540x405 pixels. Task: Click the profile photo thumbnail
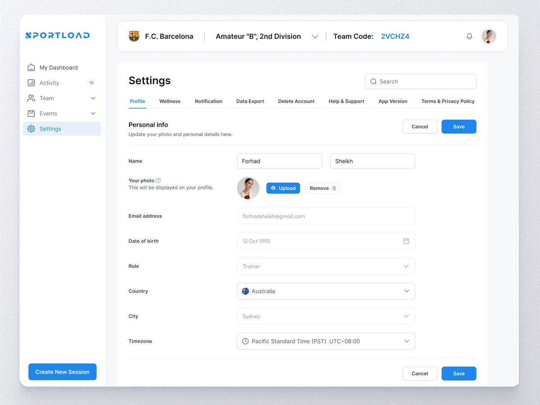[x=248, y=188]
